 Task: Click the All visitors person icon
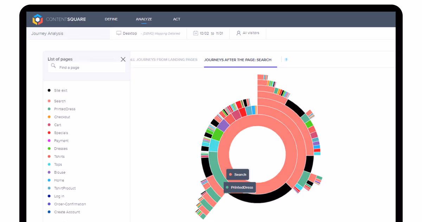coord(239,33)
